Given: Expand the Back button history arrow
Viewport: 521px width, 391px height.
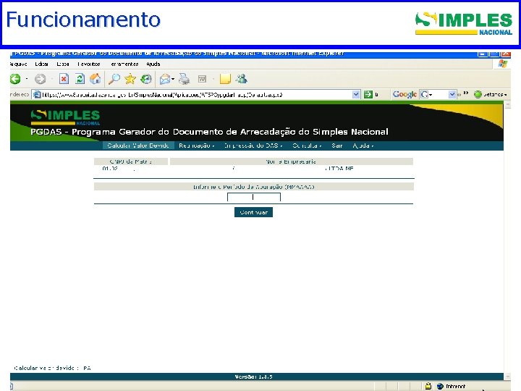Looking at the screenshot, I should tap(27, 79).
